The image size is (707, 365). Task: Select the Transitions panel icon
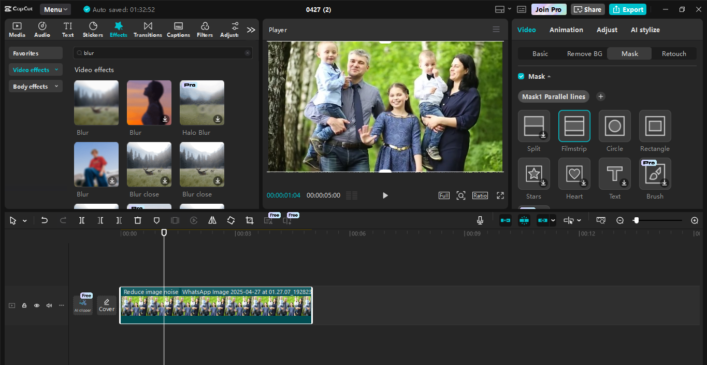(148, 29)
